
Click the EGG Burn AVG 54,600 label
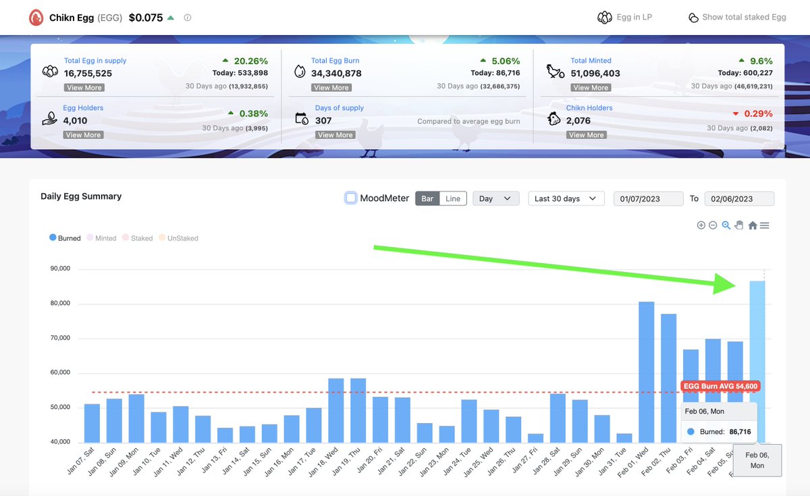[721, 387]
